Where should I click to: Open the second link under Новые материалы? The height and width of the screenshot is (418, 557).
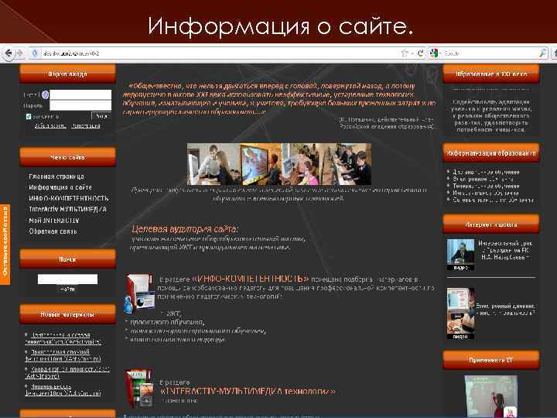tap(63, 355)
